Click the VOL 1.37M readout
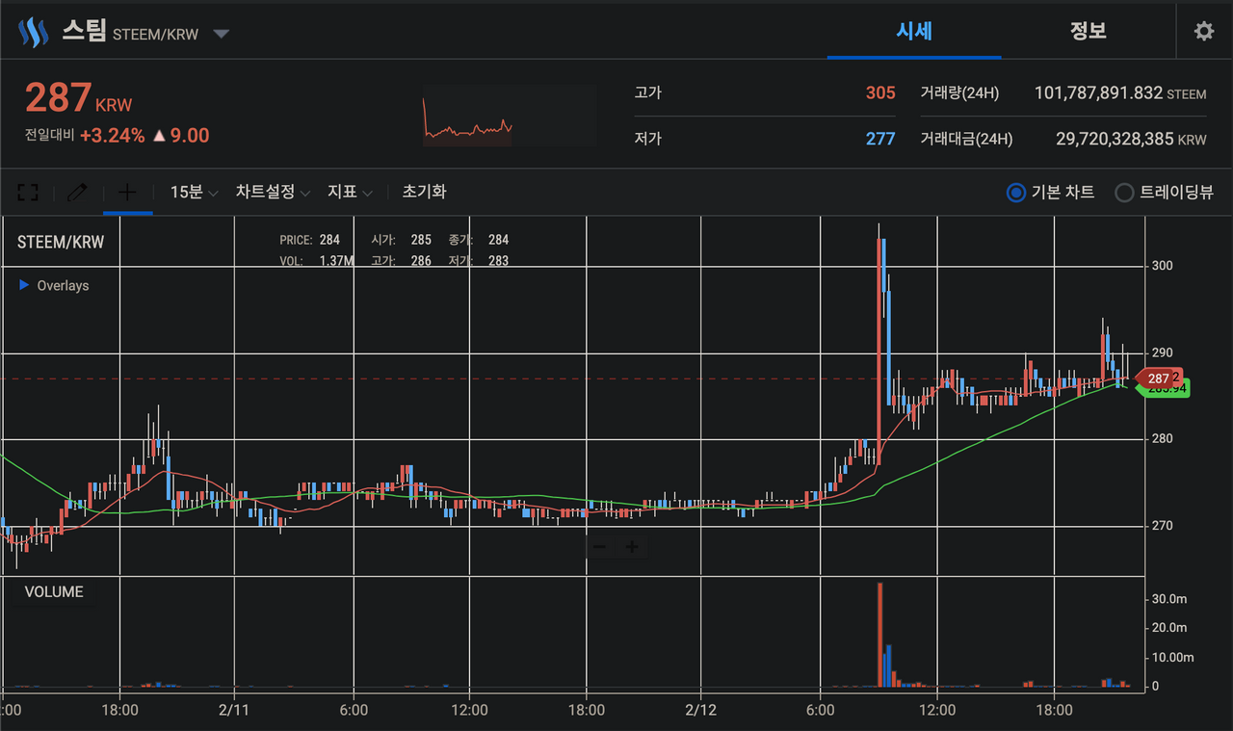Screen dimensions: 1233x731 (x=316, y=261)
